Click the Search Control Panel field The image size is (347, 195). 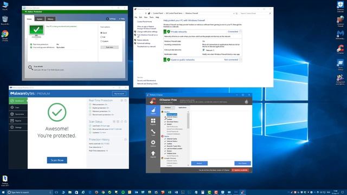[255, 14]
